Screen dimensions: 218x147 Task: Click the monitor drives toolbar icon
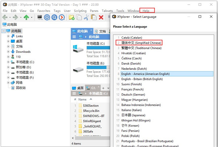(x=40, y=17)
